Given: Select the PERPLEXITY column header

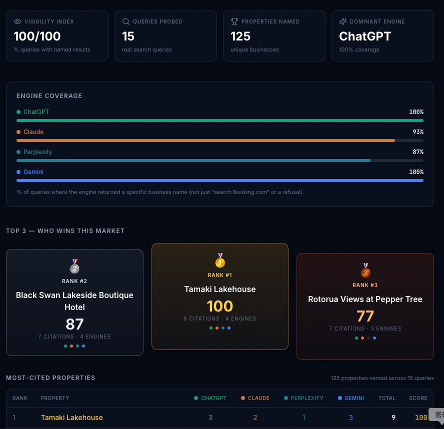Looking at the screenshot, I should pyautogui.click(x=303, y=398).
